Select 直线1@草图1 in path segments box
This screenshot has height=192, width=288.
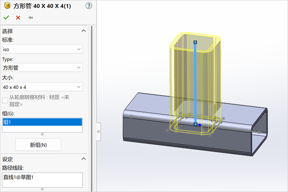19,177
